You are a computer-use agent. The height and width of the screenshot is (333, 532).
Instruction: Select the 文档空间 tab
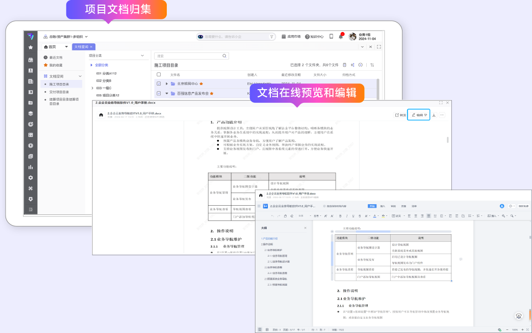(81, 47)
